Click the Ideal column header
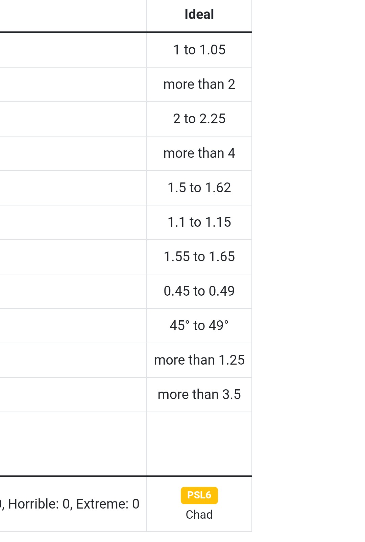 (x=199, y=15)
